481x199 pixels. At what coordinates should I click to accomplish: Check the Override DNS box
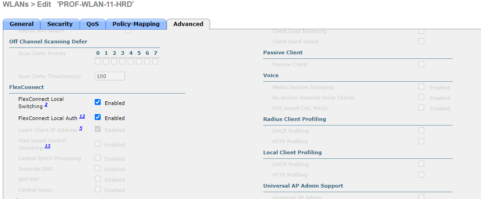click(97, 168)
